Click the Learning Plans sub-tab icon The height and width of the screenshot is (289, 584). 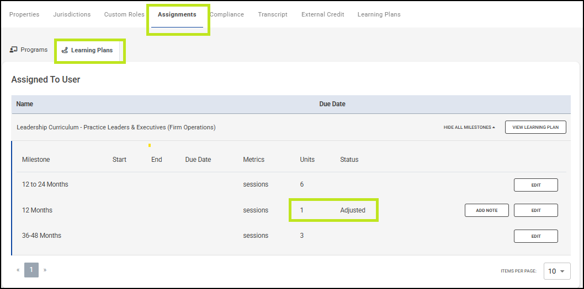tap(65, 50)
